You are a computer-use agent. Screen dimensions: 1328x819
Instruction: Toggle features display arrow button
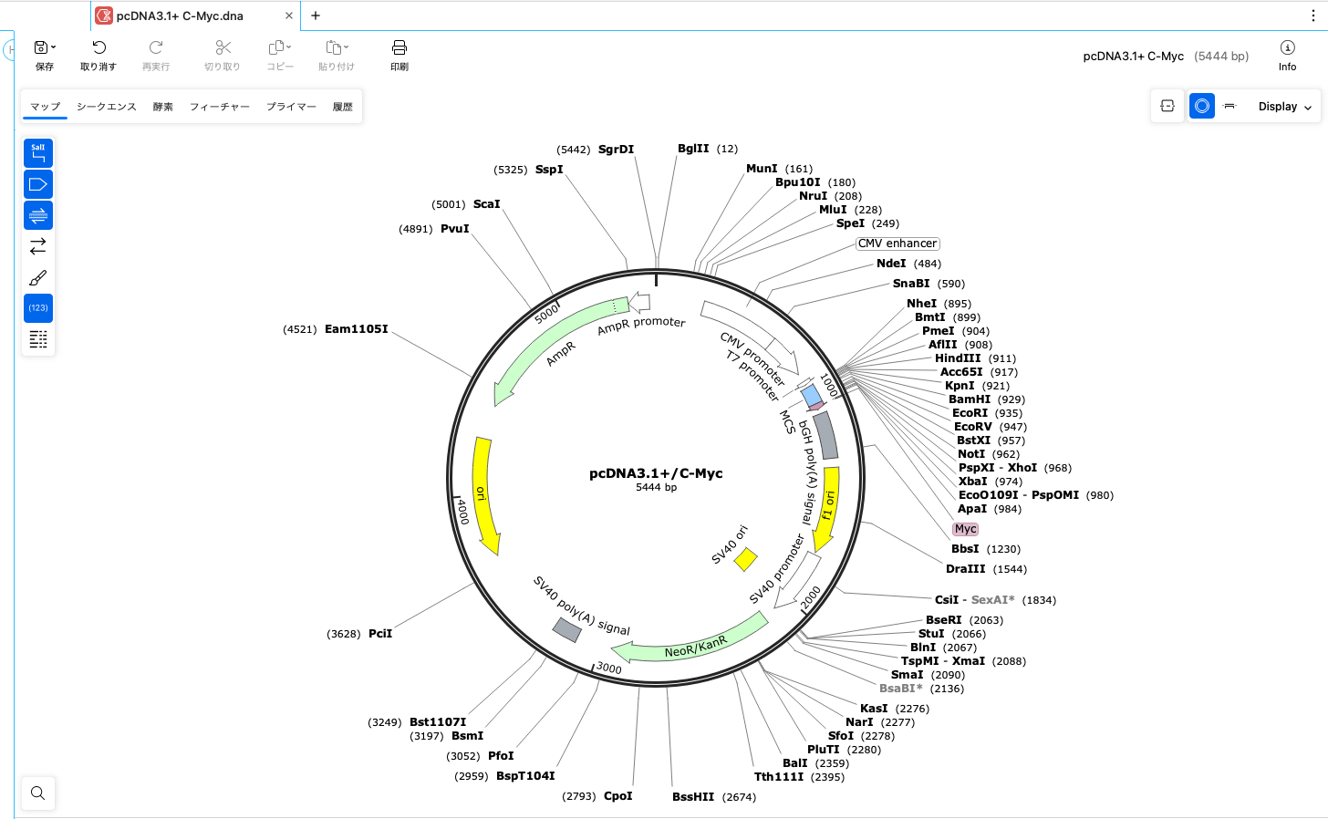coord(38,184)
